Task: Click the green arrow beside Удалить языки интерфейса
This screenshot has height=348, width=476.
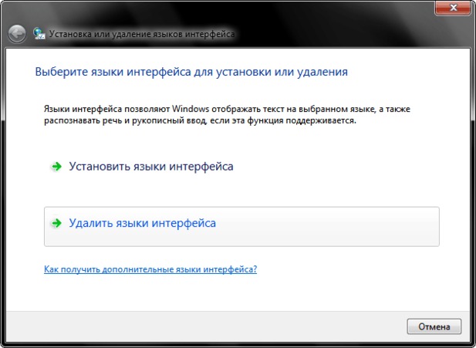Action: point(56,223)
